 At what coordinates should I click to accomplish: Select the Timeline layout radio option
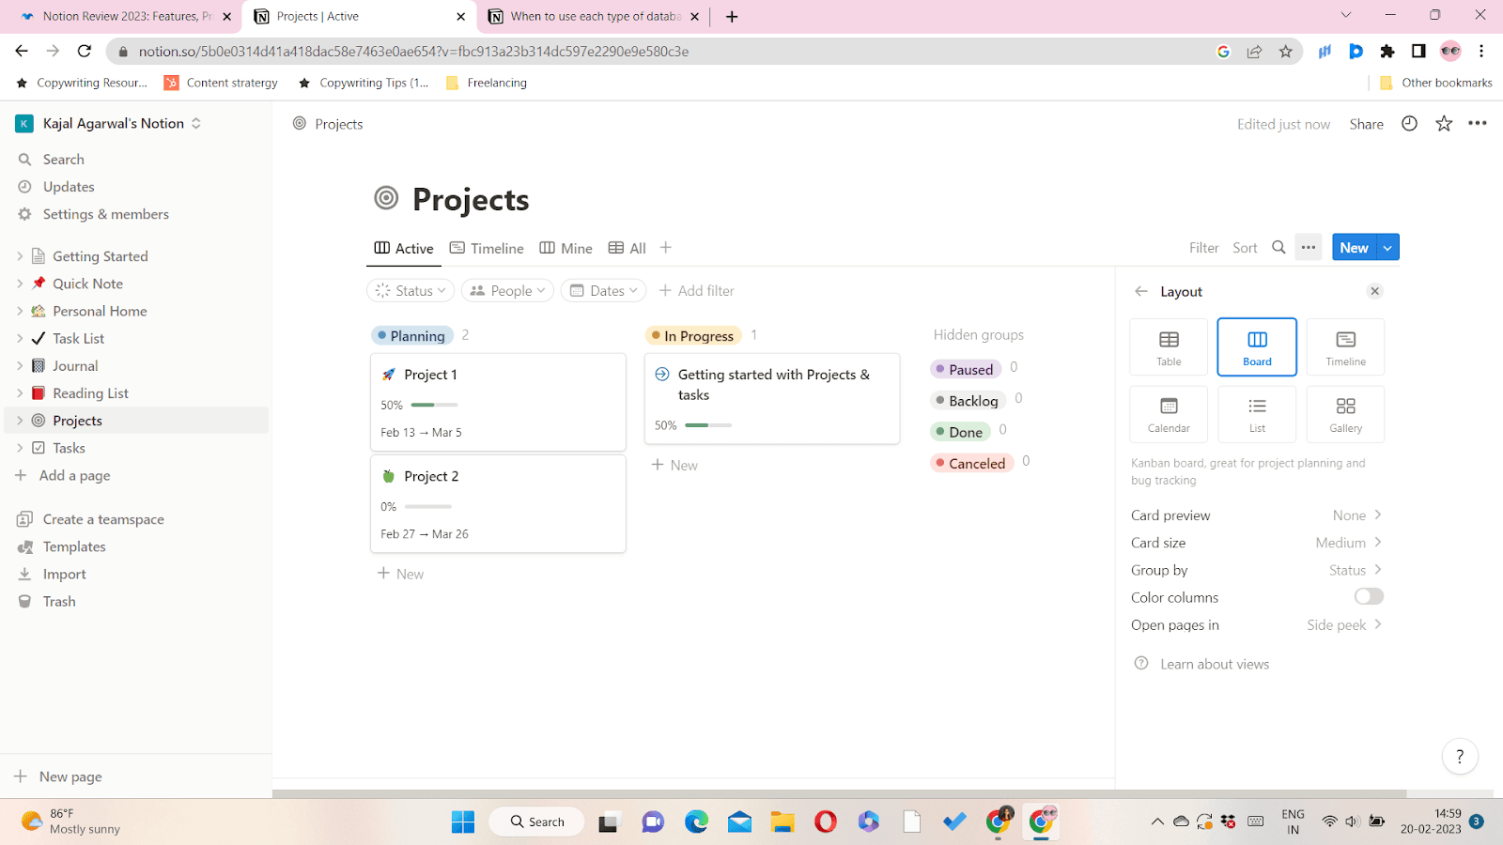pos(1345,346)
